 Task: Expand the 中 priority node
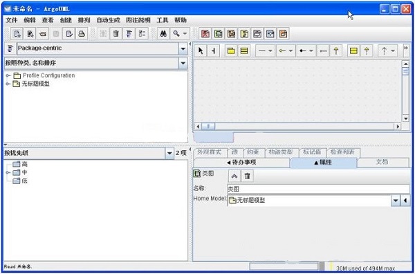pyautogui.click(x=8, y=172)
